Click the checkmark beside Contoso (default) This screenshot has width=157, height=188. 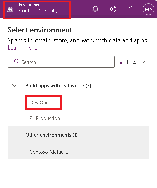click(16, 152)
